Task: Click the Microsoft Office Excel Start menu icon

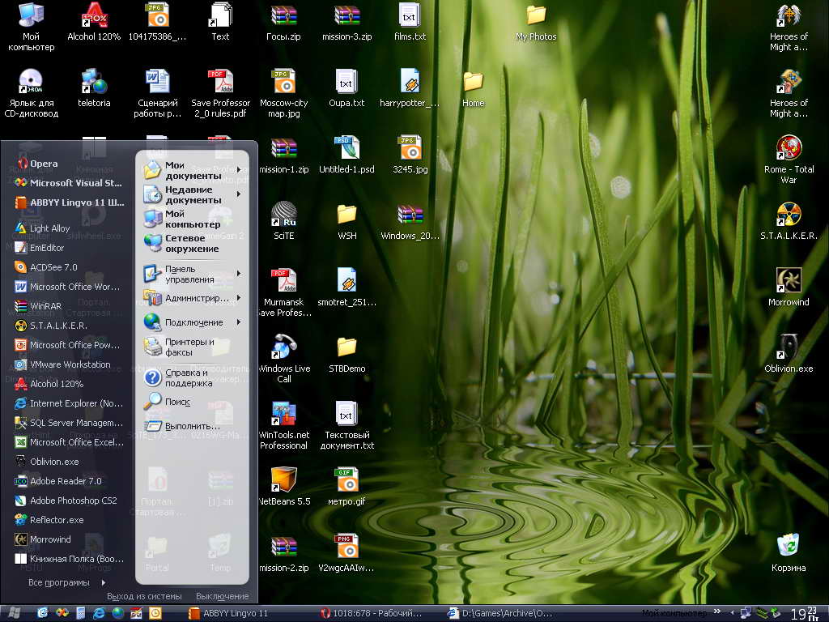Action: (20, 442)
